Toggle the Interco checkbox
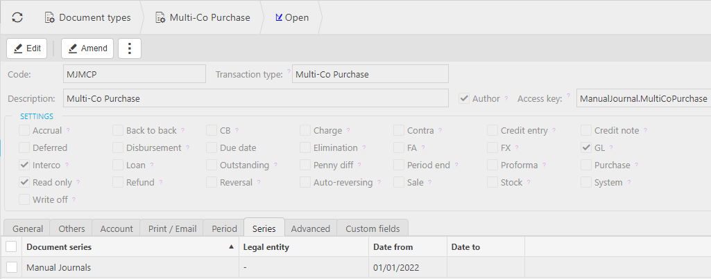Screen dimensions: 711x279 pos(24,165)
